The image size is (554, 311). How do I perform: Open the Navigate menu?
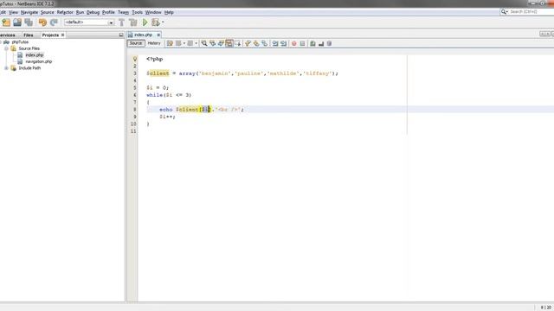click(29, 12)
